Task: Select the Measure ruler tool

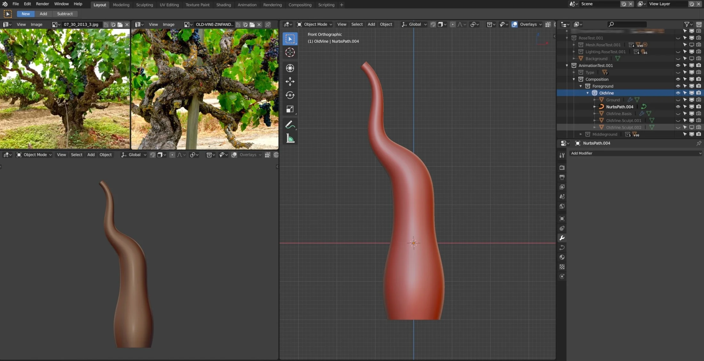Action: click(290, 139)
